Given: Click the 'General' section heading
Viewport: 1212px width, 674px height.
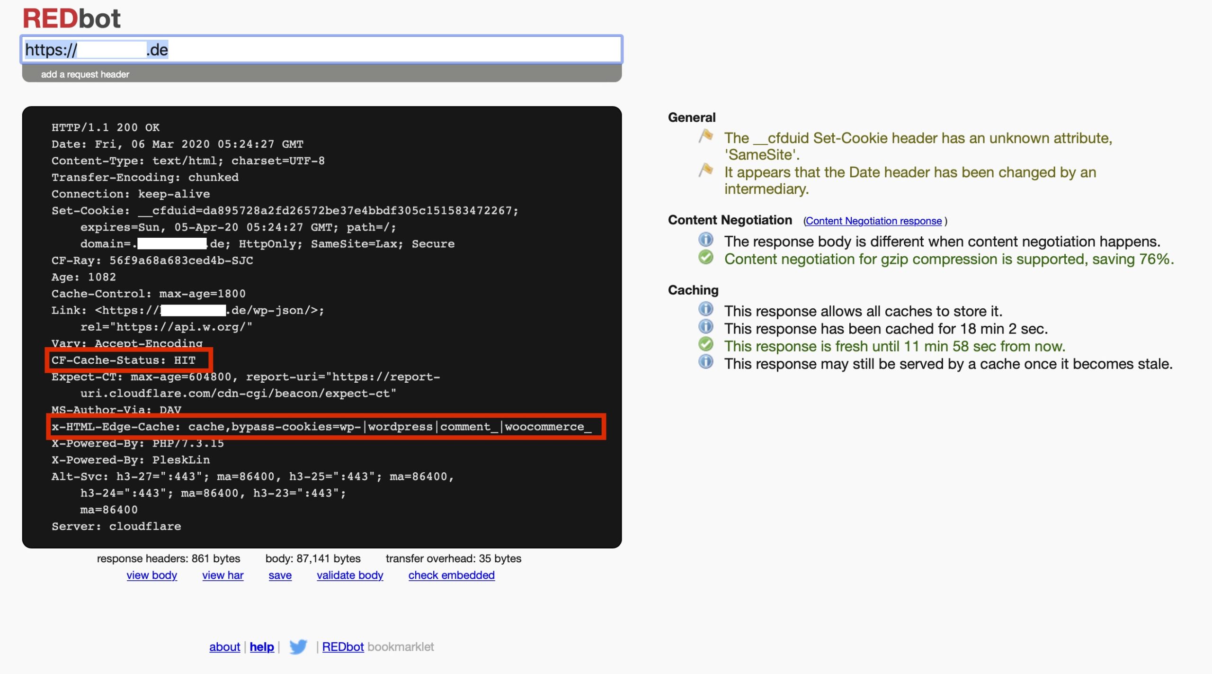Looking at the screenshot, I should click(692, 117).
